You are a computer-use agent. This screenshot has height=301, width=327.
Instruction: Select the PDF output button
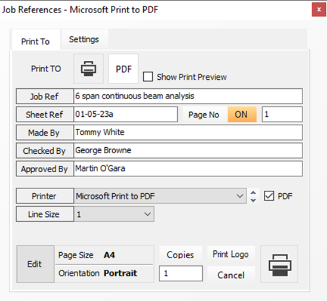(124, 69)
